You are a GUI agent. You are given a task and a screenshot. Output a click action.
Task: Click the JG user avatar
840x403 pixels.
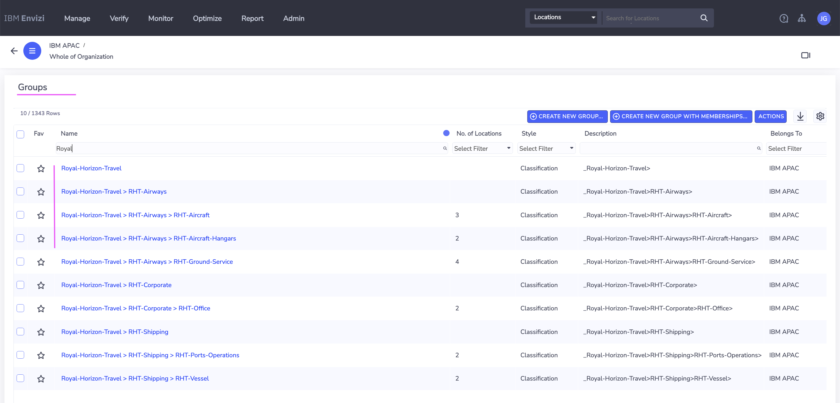click(823, 19)
